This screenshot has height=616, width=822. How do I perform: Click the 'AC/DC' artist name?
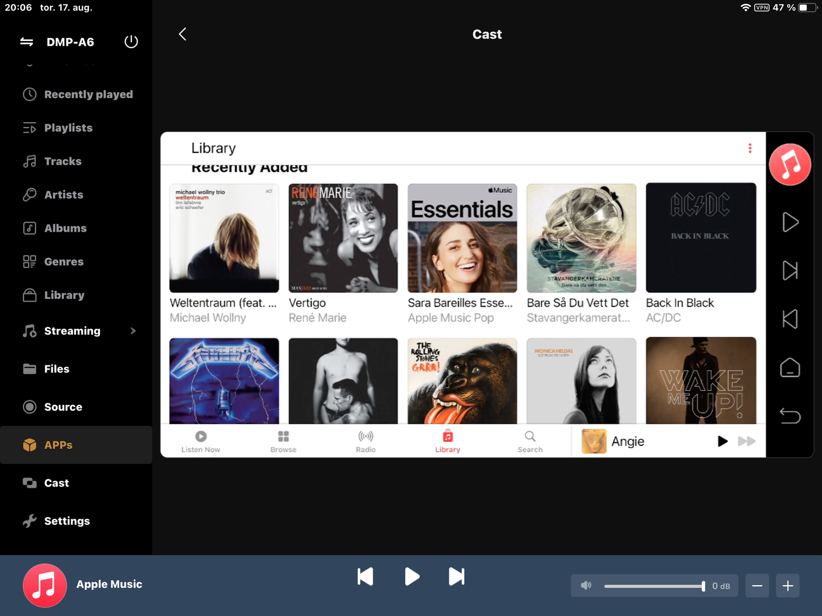(x=663, y=318)
